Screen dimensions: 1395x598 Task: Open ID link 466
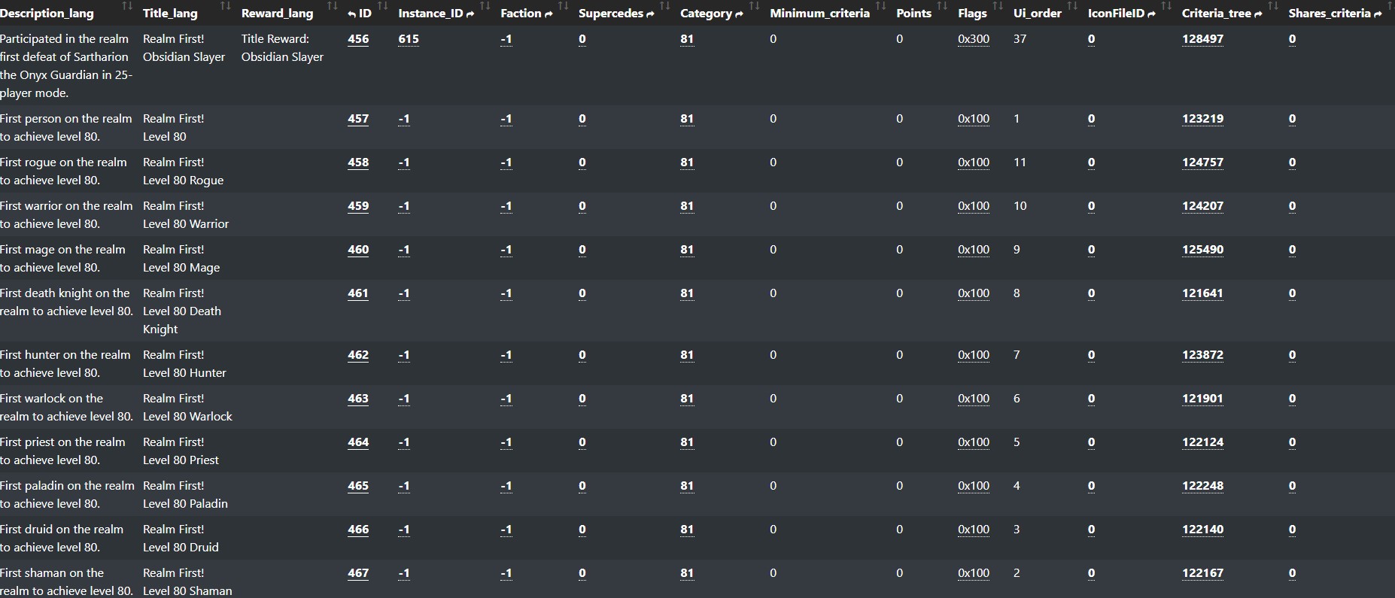point(358,530)
